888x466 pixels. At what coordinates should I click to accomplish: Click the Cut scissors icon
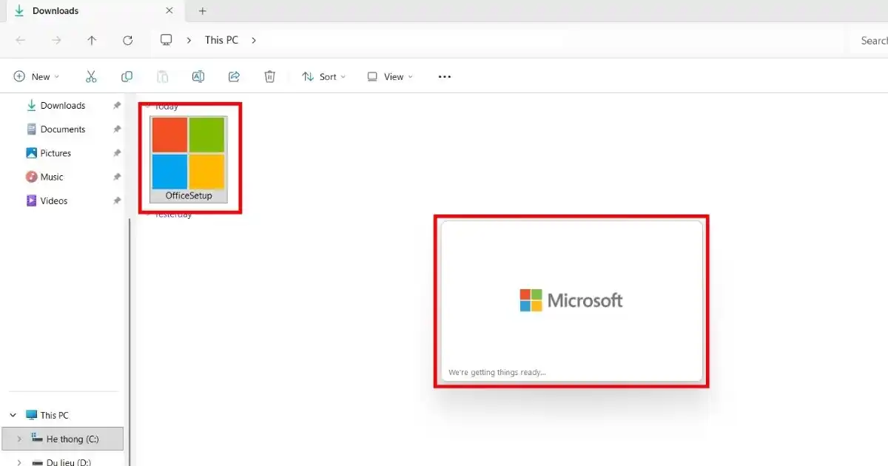coord(91,77)
